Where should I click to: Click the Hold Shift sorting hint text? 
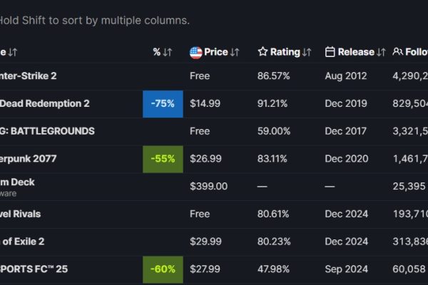pos(94,21)
